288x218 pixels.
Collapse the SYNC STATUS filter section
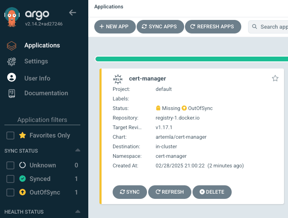point(78,150)
